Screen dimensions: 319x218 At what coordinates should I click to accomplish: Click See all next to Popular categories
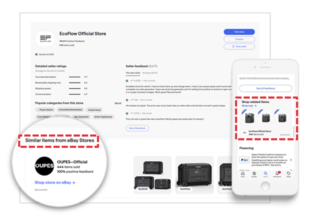[118, 103]
